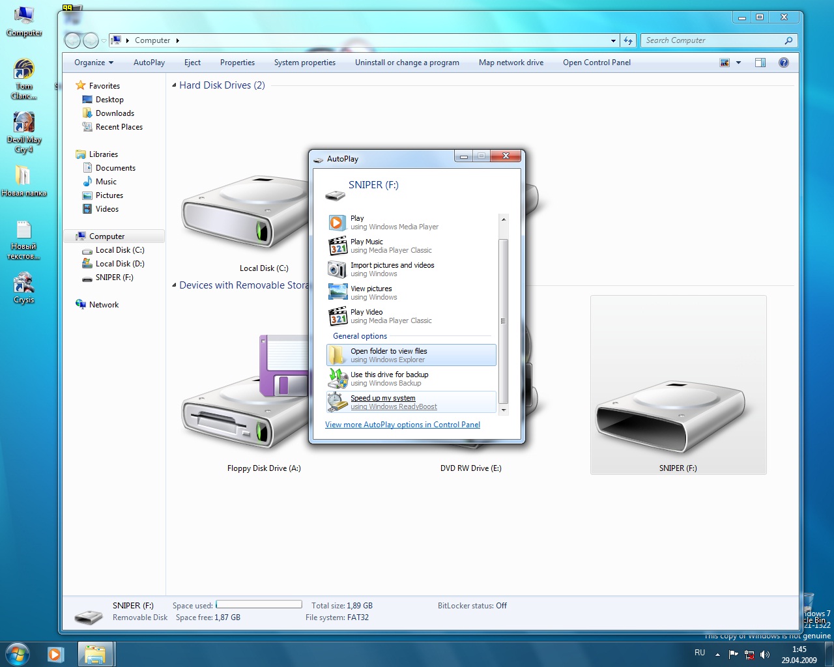Choose Use this drive for backup
This screenshot has width=834, height=667.
pos(389,378)
